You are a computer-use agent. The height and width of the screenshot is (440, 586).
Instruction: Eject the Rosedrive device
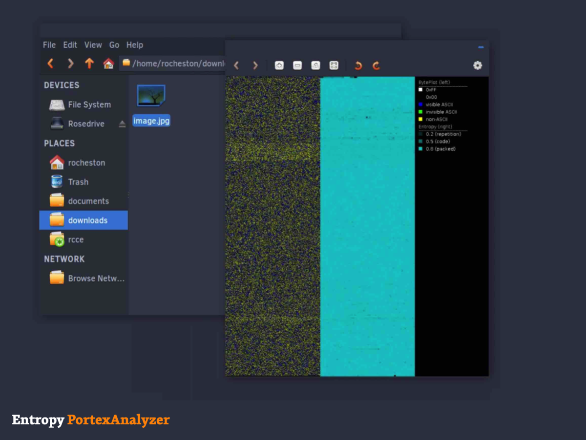coord(122,124)
